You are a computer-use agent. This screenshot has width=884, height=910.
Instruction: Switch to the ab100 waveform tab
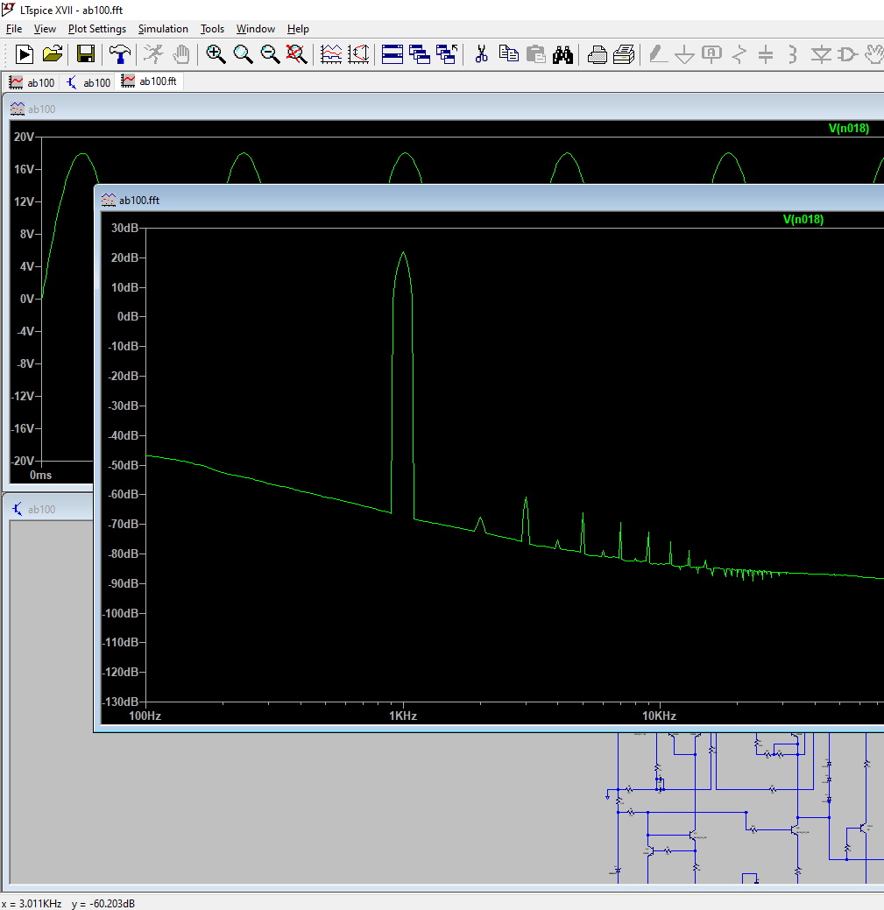pyautogui.click(x=32, y=82)
